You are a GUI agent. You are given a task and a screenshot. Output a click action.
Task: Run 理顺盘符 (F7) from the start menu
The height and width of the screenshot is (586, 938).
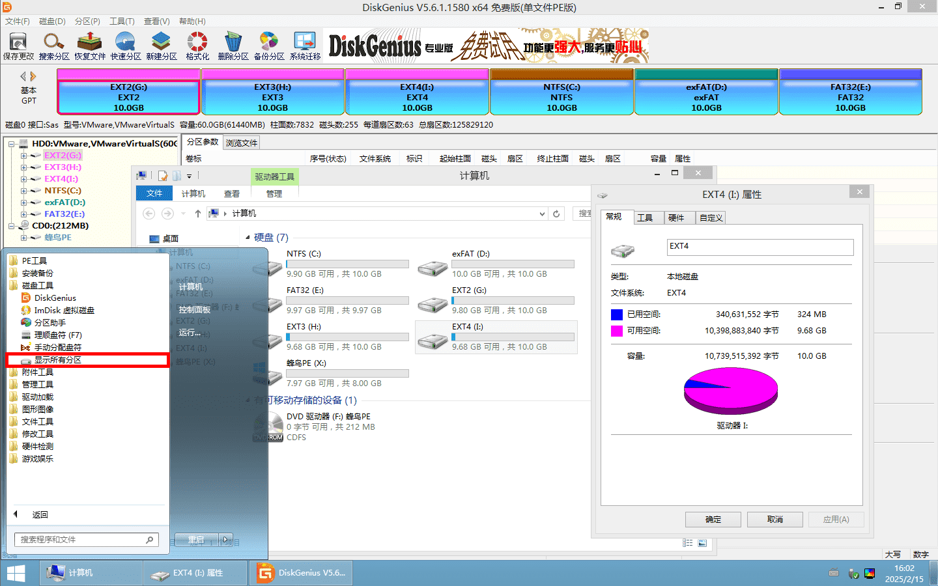pyautogui.click(x=51, y=335)
